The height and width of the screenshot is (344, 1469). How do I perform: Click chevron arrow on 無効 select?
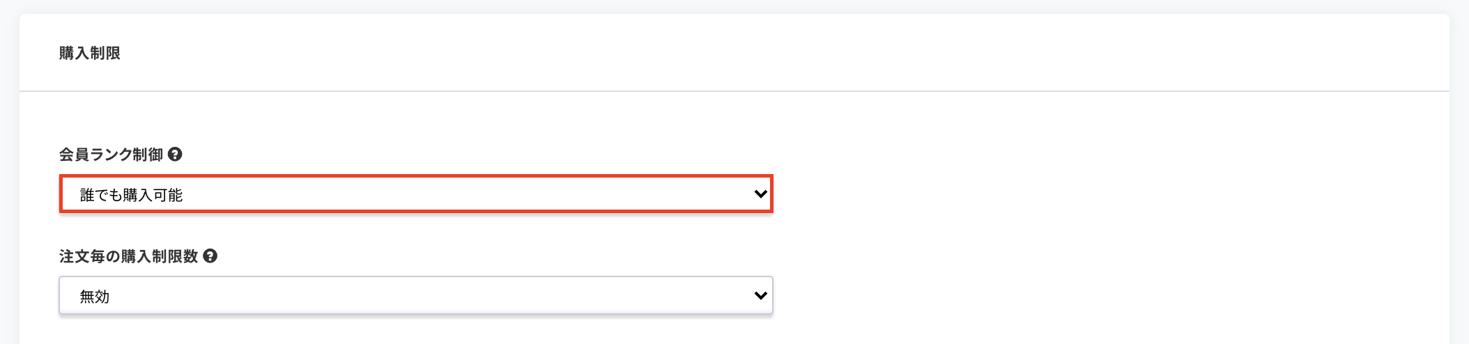[x=760, y=296]
